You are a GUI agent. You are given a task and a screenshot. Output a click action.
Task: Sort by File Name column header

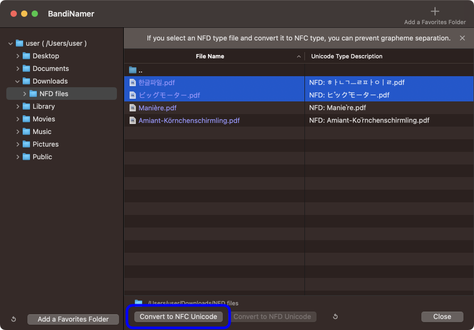[x=210, y=56]
